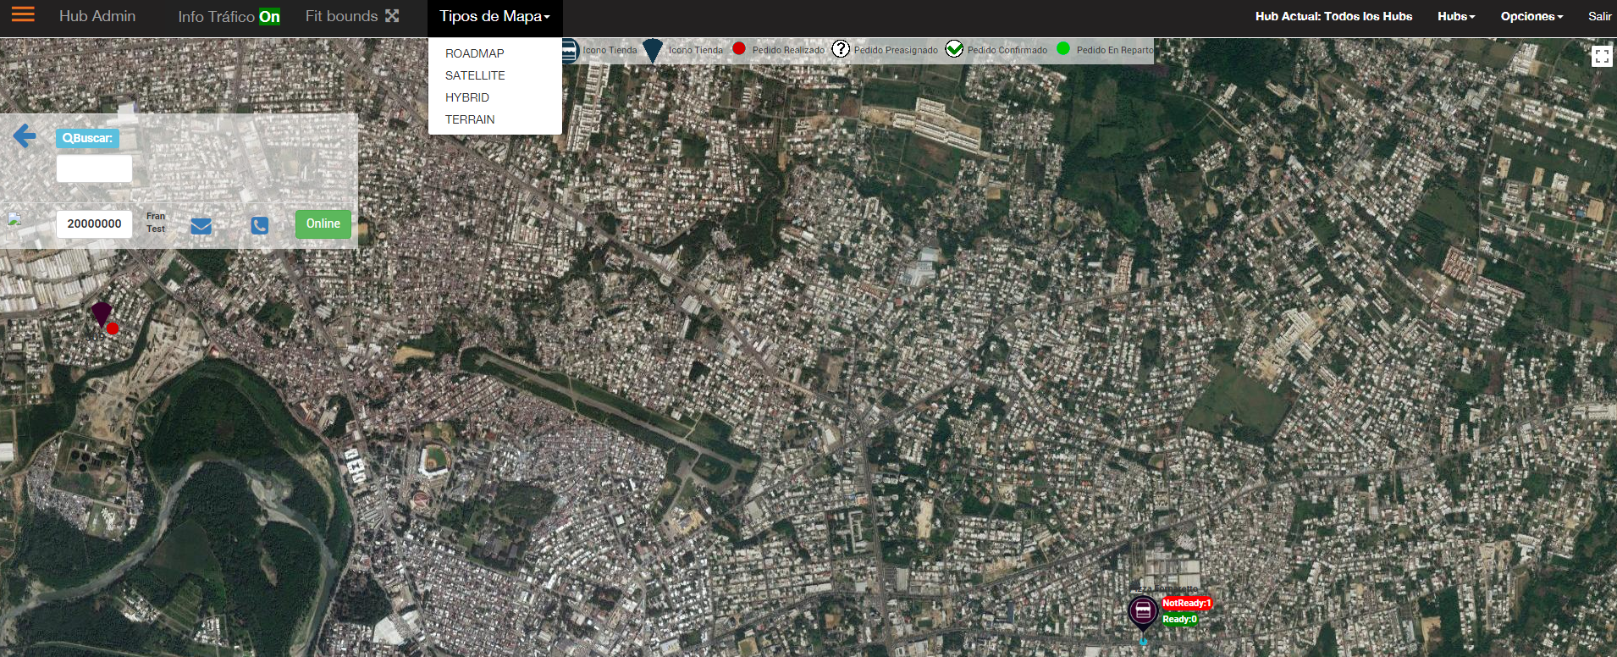Click the Pedido Preasignado legend label
The image size is (1617, 657).
(896, 50)
